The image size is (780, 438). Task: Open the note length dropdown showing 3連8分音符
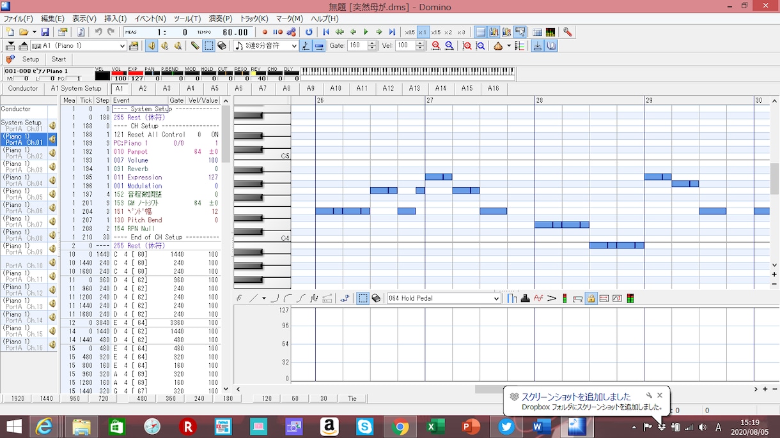tap(294, 46)
